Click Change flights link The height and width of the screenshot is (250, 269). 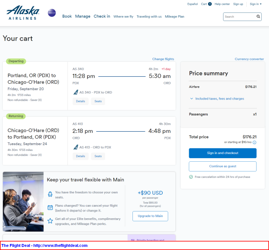tap(163, 59)
